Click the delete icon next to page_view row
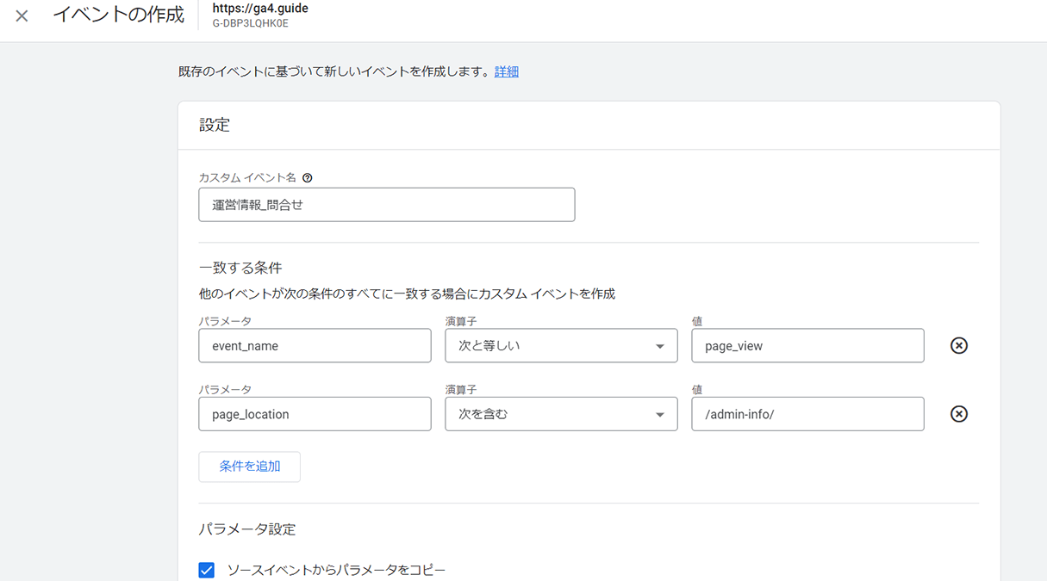The height and width of the screenshot is (581, 1047). point(958,345)
